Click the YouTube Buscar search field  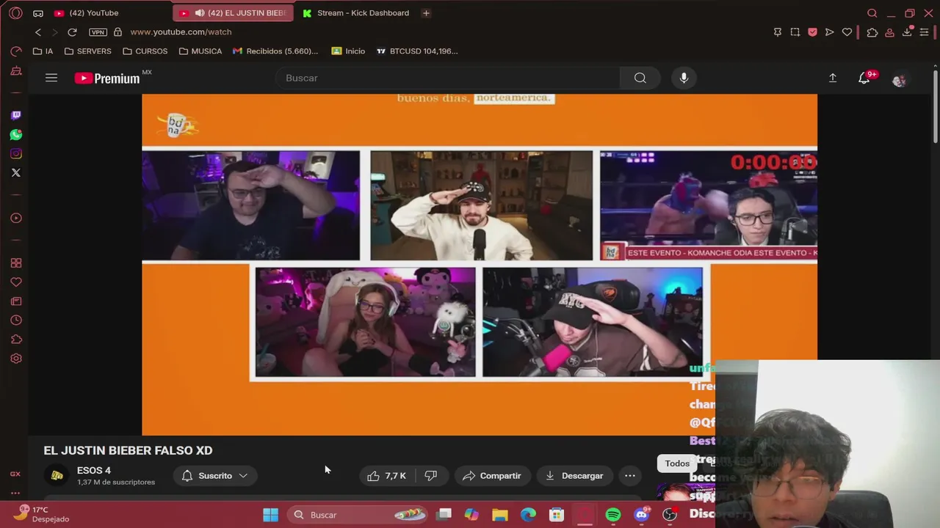(x=448, y=78)
